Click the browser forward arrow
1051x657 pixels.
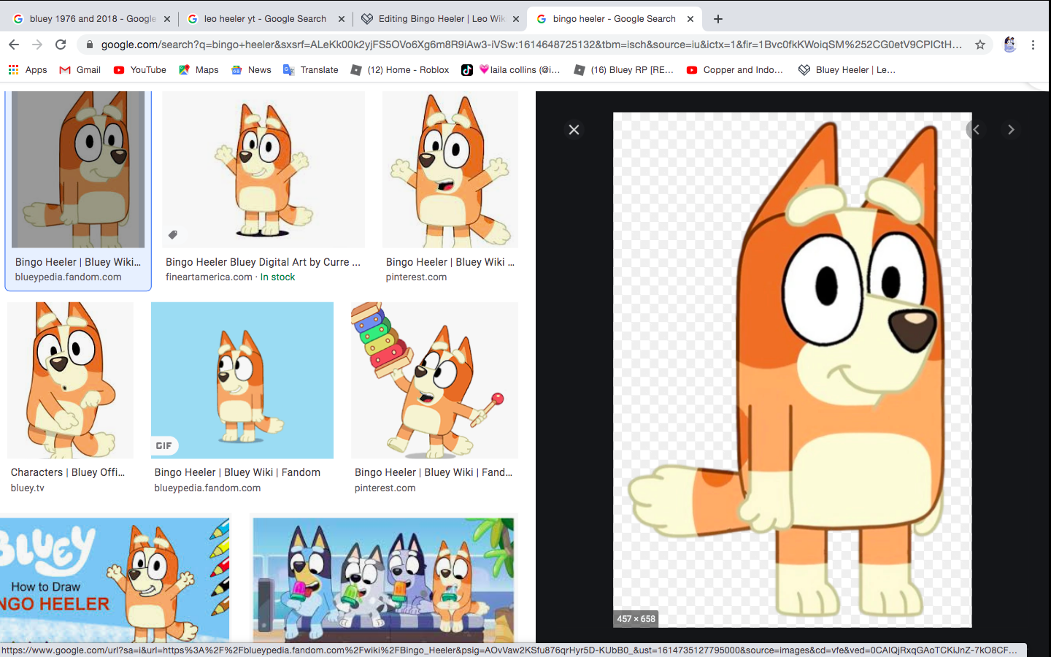[37, 45]
